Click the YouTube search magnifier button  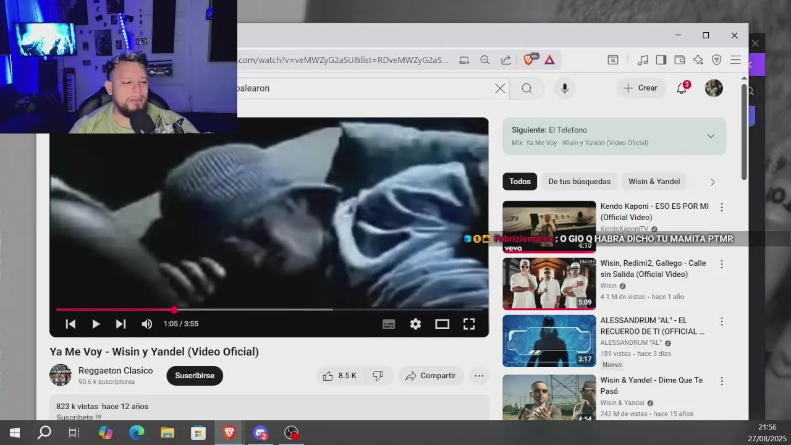coord(527,88)
